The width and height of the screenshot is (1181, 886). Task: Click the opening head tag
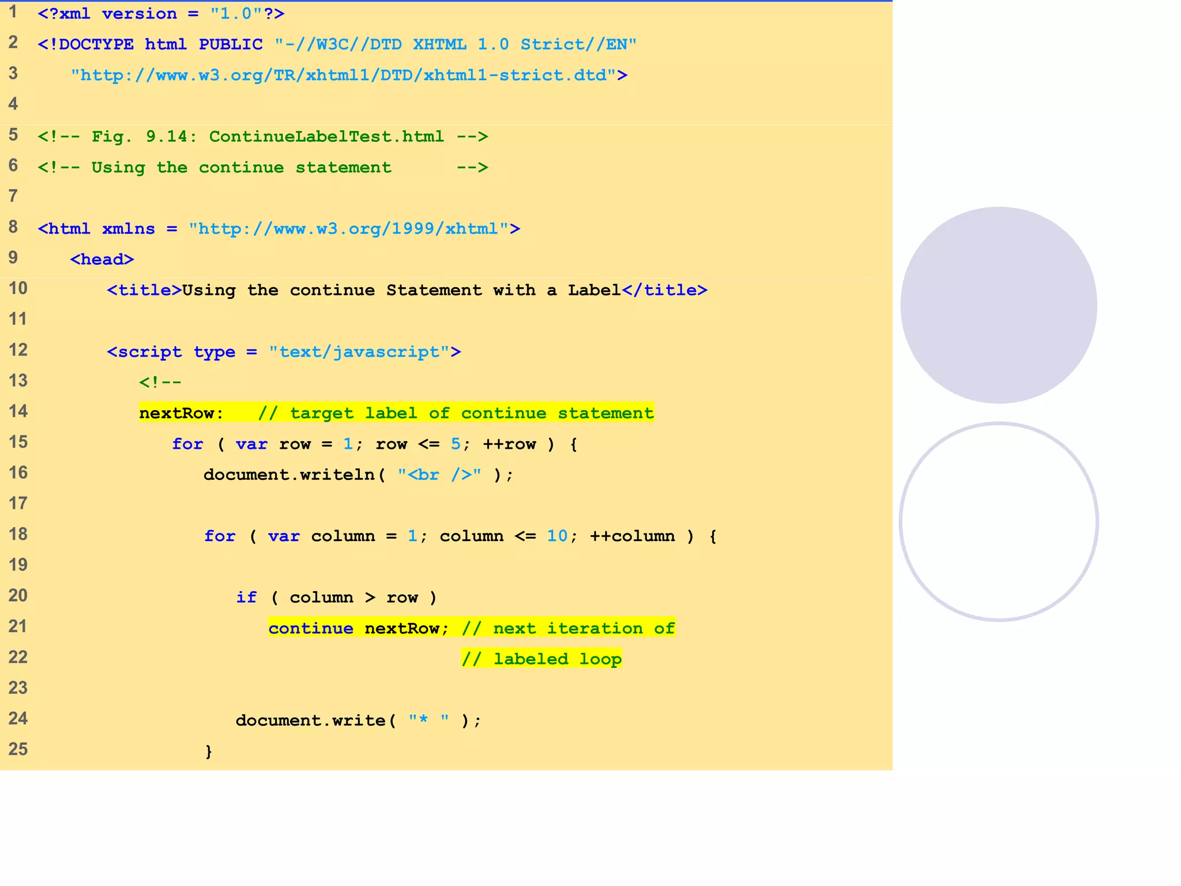(x=102, y=260)
